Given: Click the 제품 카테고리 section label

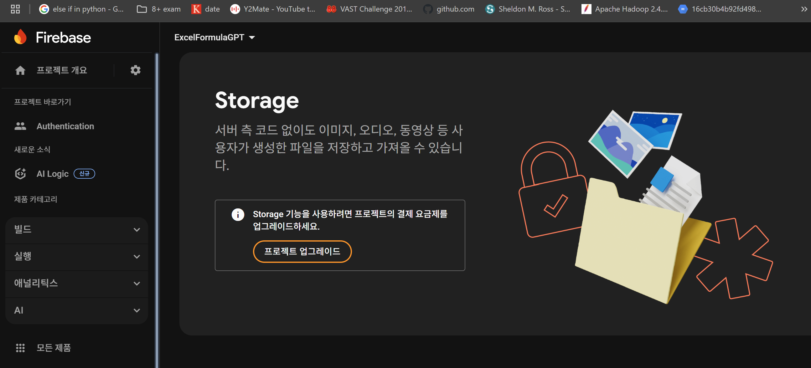Looking at the screenshot, I should coord(36,199).
